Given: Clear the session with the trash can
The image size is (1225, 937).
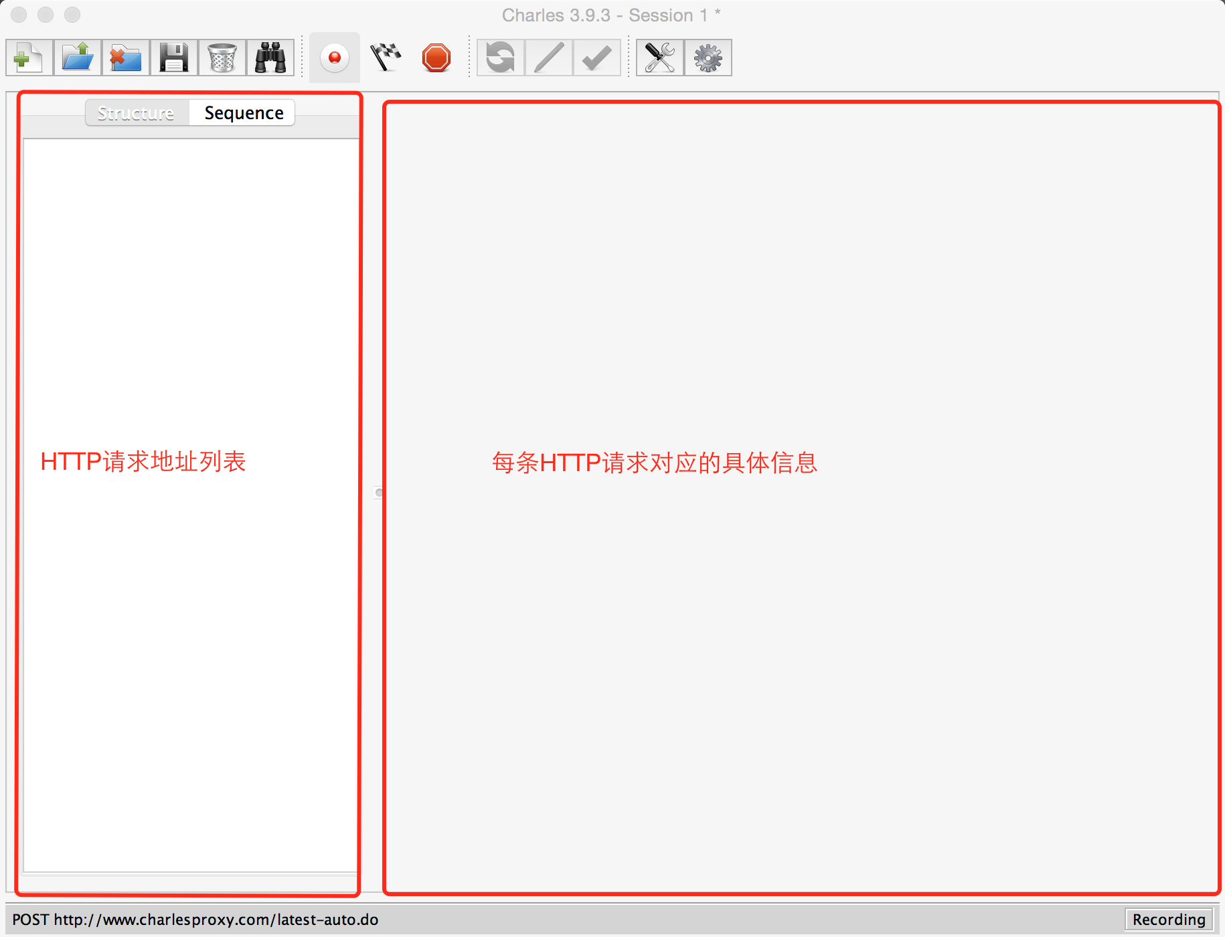Looking at the screenshot, I should click(222, 58).
